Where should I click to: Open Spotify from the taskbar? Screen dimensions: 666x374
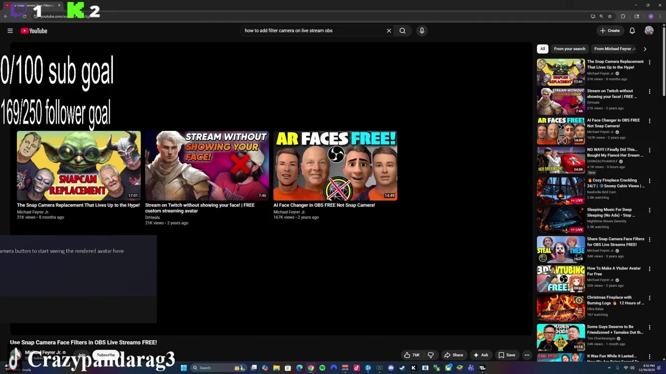pos(322,368)
